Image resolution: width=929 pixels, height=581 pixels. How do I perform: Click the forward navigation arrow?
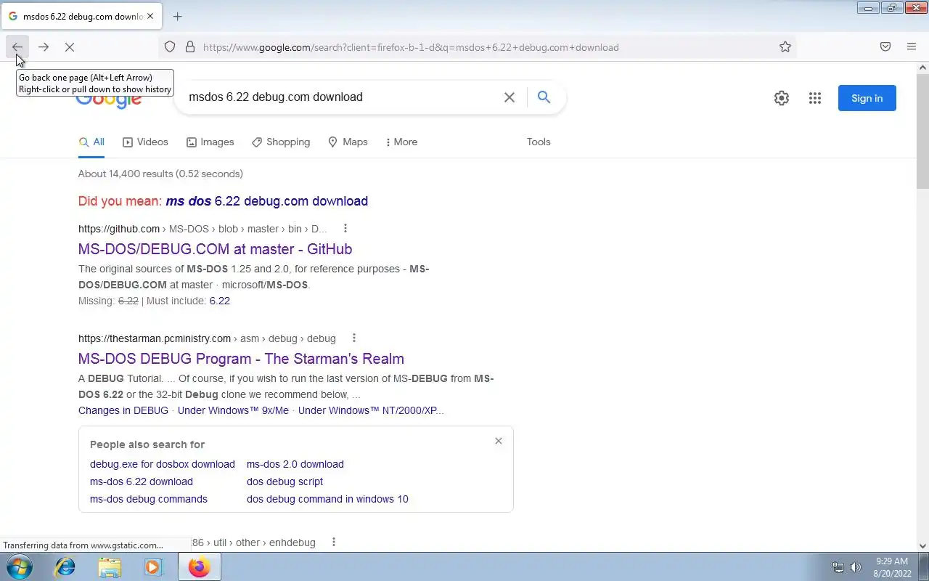point(44,47)
